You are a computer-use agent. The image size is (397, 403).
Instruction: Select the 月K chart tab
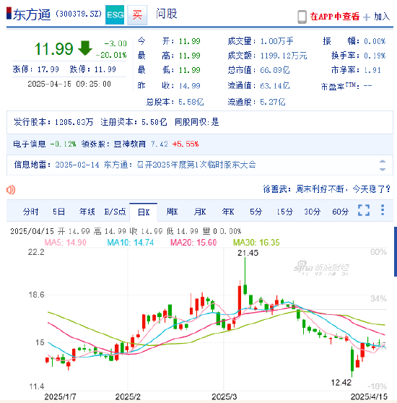coord(200,212)
